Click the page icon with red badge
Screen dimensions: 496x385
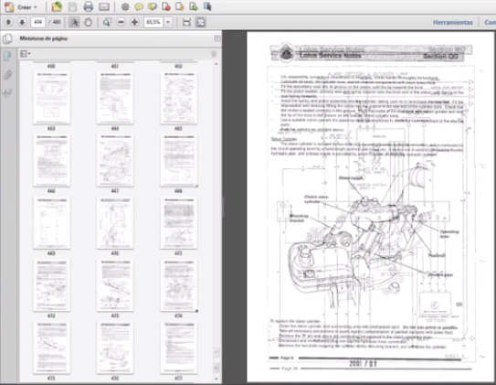click(x=166, y=6)
